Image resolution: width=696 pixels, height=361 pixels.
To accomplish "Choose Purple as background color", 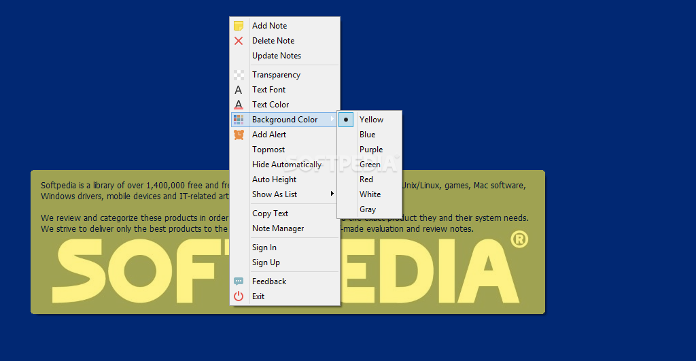I will 370,150.
